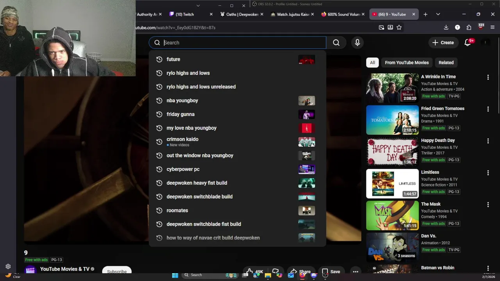Open the three-dot menu for Happy Death Day
Screen dimensions: 500x281
pyautogui.click(x=488, y=141)
